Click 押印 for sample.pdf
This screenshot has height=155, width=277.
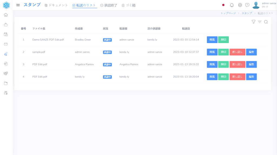[x=223, y=52]
